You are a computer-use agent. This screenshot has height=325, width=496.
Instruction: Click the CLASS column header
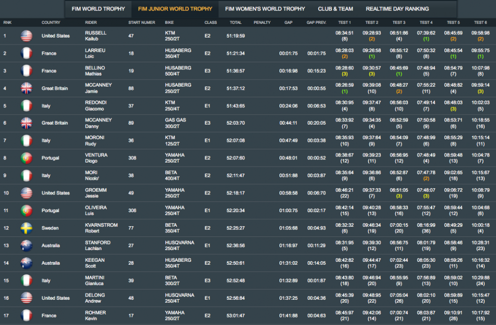coord(211,22)
